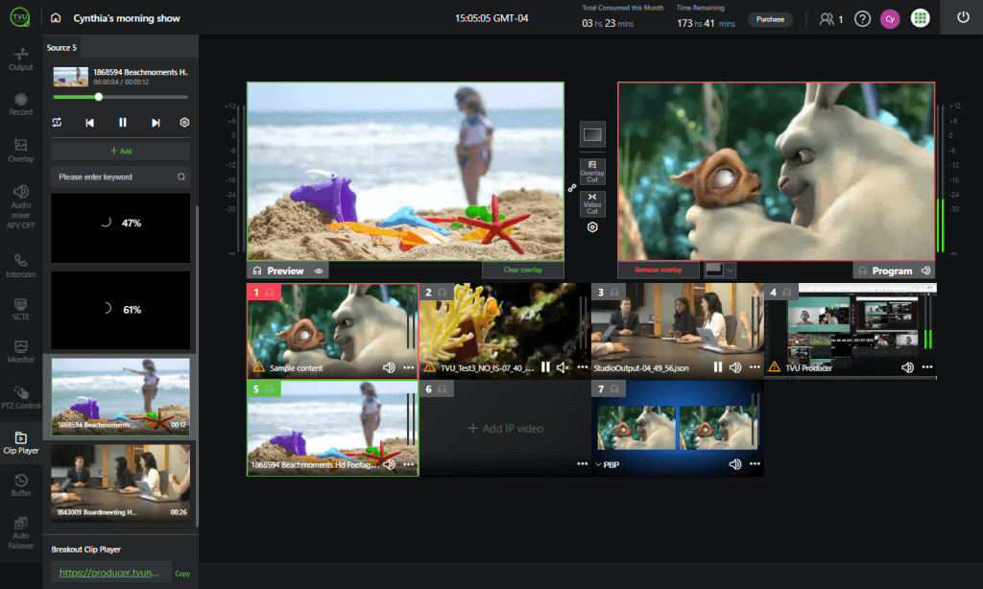Pause the Beachmoments clip playback
This screenshot has width=983, height=589.
point(123,123)
